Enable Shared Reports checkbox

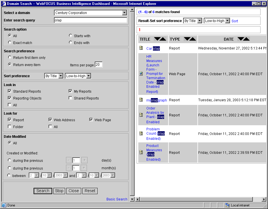pos(70,98)
